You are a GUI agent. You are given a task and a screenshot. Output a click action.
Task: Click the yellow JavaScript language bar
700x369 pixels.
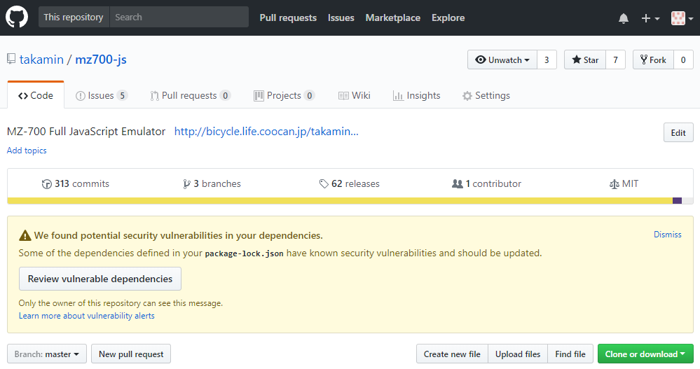pyautogui.click(x=340, y=201)
